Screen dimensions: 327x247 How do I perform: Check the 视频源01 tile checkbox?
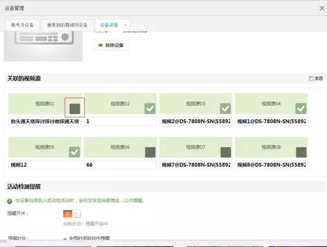pyautogui.click(x=75, y=108)
